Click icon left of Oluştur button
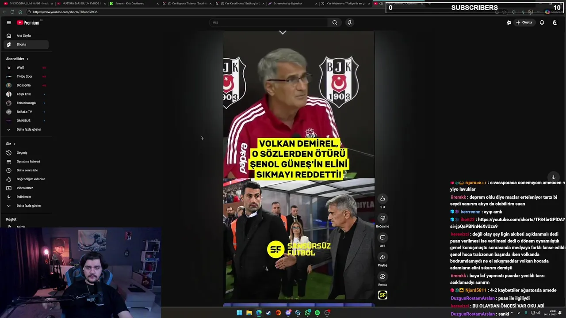The image size is (566, 318). click(x=509, y=23)
